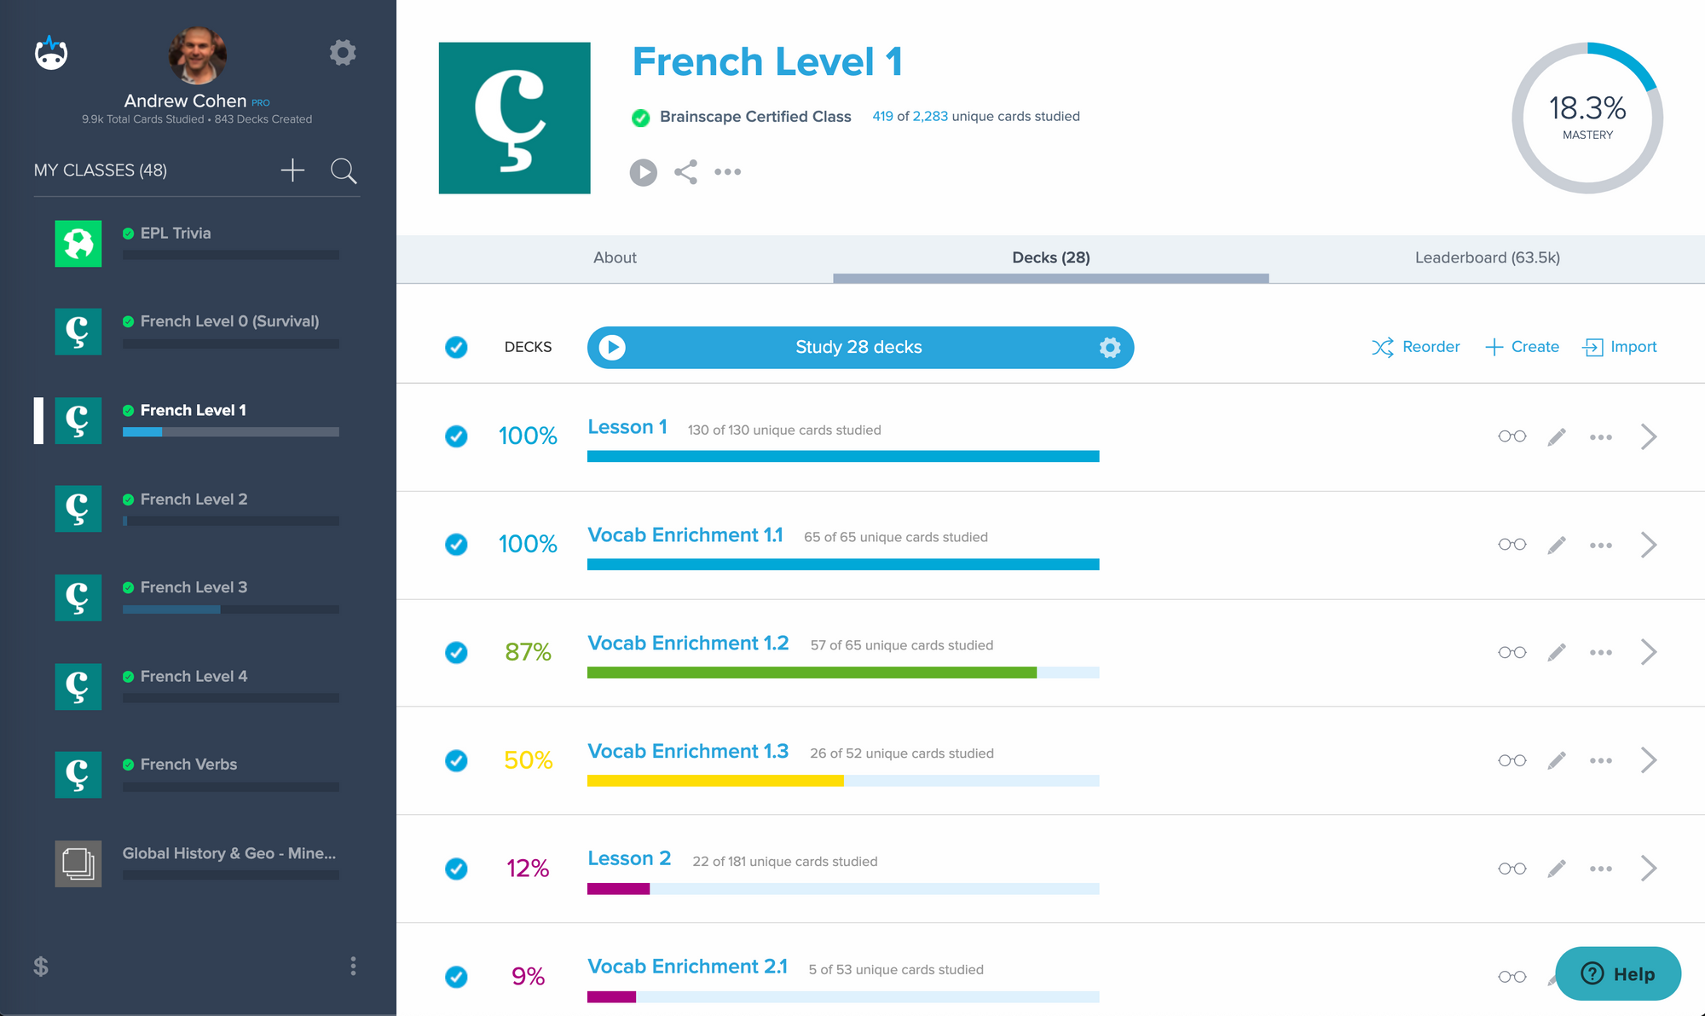Click the chevron arrow to expand Vocab Enrichment 1.3
This screenshot has height=1016, width=1705.
tap(1650, 759)
